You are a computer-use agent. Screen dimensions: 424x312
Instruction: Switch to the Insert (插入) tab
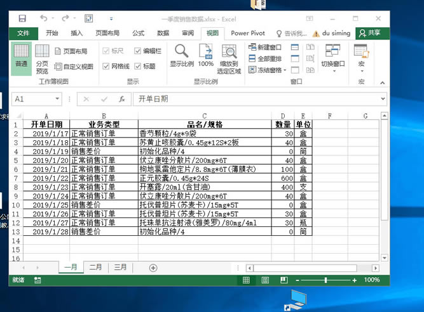[x=77, y=33]
